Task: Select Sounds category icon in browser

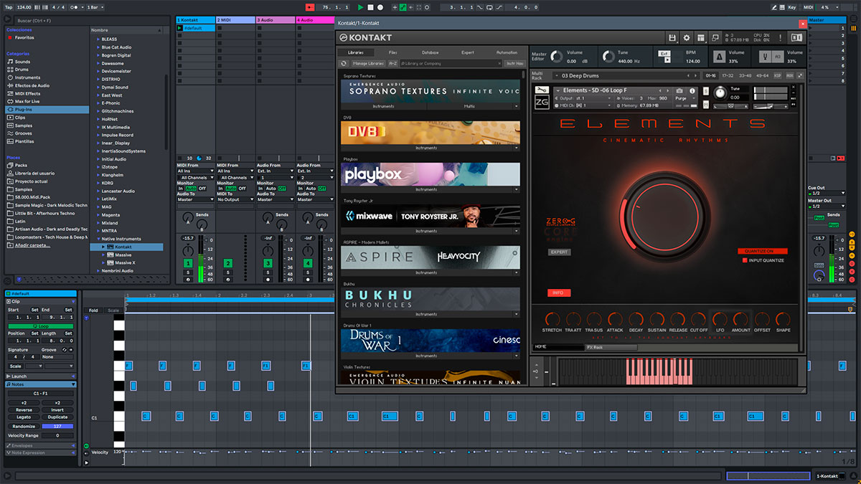Action: click(10, 62)
